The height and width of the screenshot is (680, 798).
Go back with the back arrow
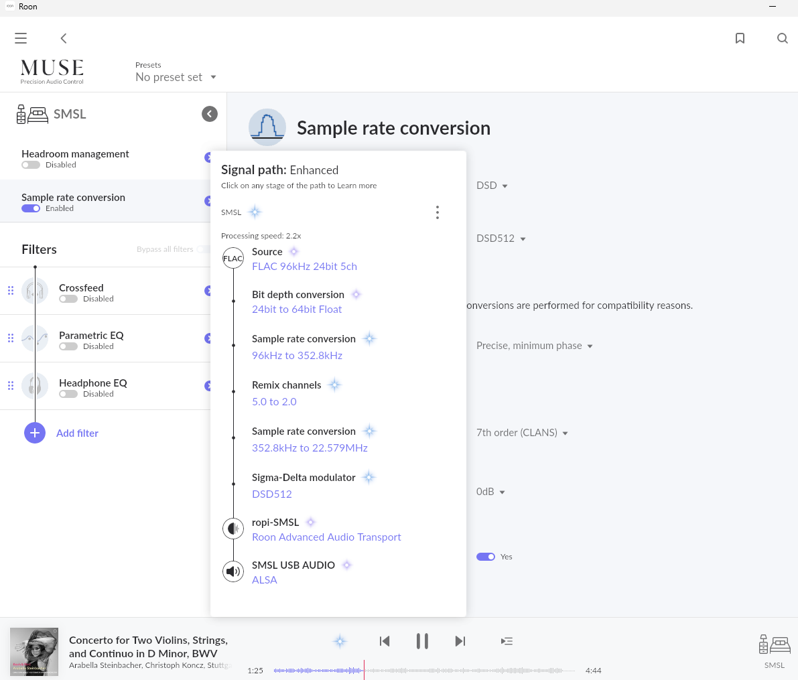tap(64, 38)
